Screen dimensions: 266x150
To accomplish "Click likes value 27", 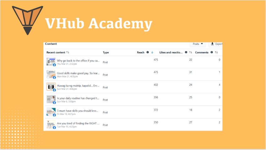I will point(191,122).
